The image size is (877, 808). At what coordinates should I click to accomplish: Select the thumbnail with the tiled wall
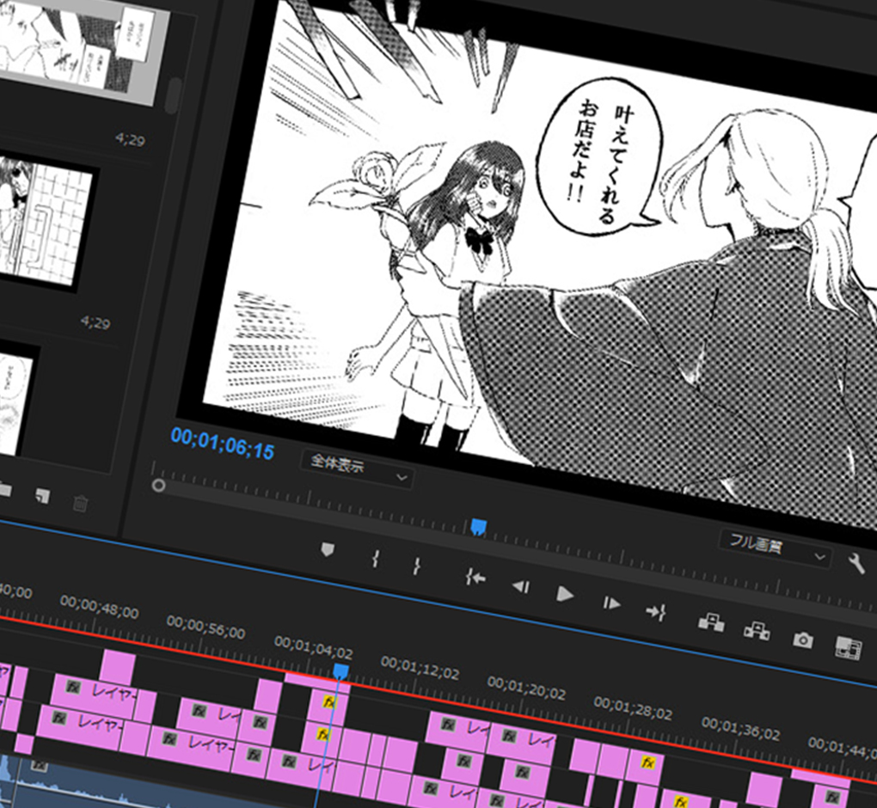click(x=45, y=222)
